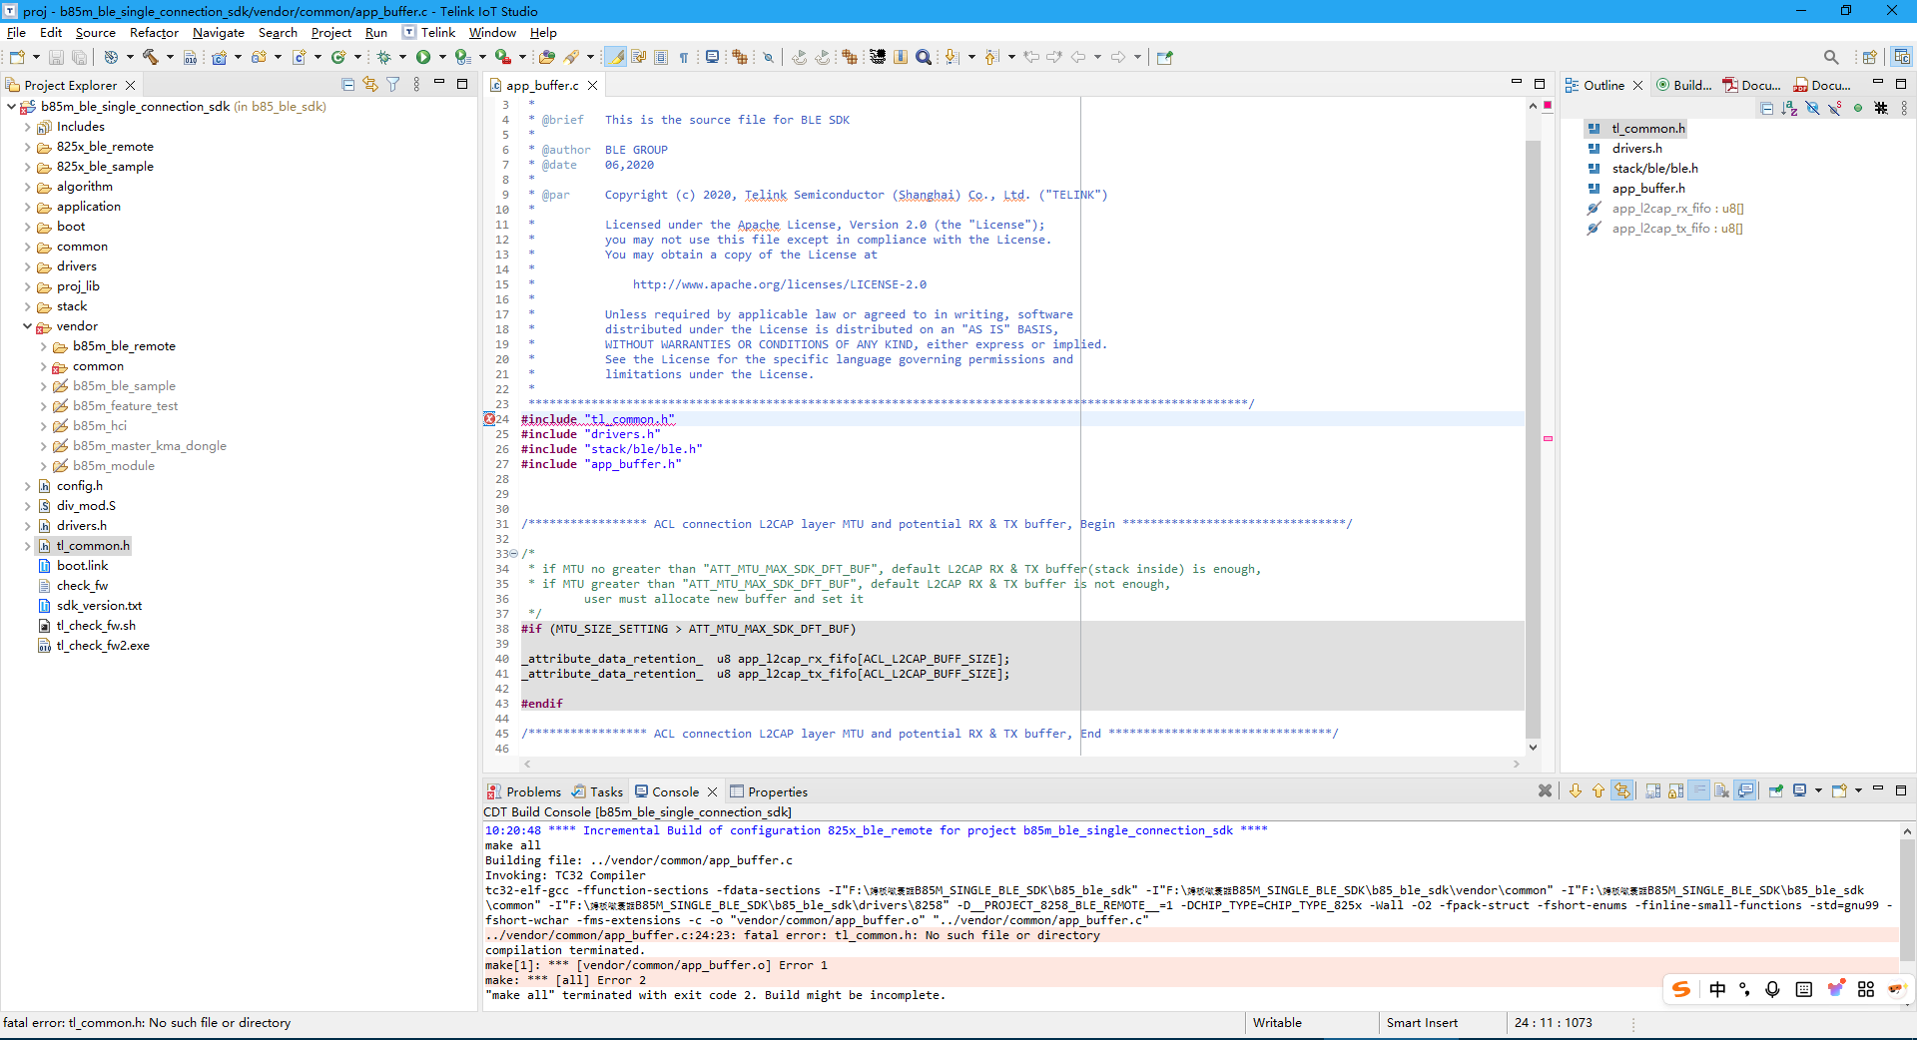Collapse the b85m_ble_single_connection_sdk project
Image resolution: width=1917 pixels, height=1040 pixels.
tap(11, 107)
